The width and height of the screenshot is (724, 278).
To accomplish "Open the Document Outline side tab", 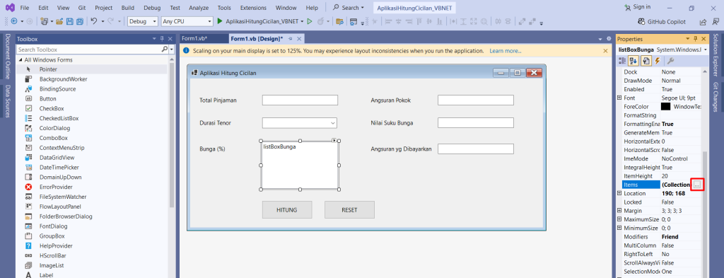I will (8, 56).
